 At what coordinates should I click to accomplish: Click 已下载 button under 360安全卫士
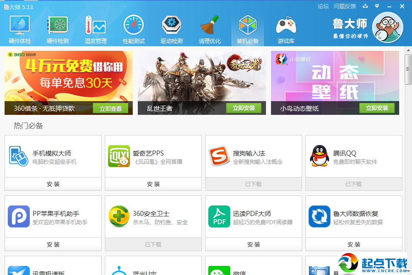(153, 244)
